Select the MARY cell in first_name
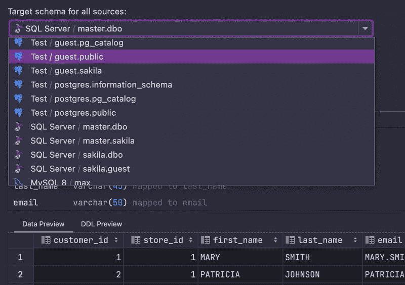The width and height of the screenshot is (405, 285). (240, 257)
